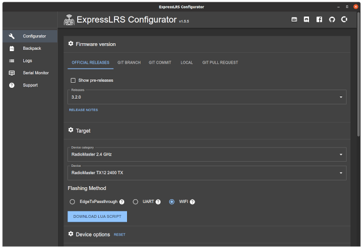Minimize the ExpressLRS Configurator window

(x=339, y=7)
